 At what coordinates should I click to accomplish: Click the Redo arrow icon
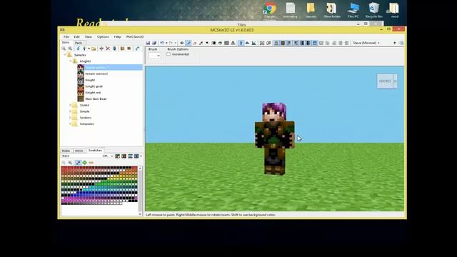tap(171, 43)
